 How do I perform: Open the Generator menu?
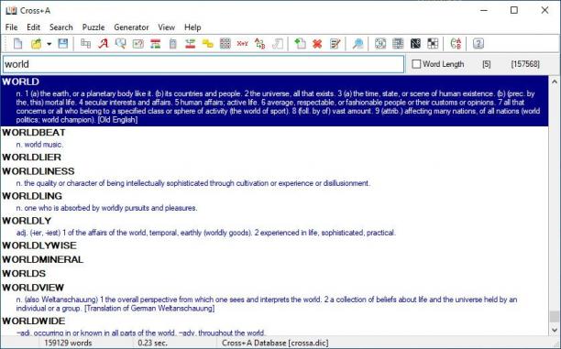[x=131, y=27]
